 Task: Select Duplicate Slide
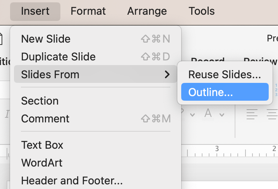point(58,57)
